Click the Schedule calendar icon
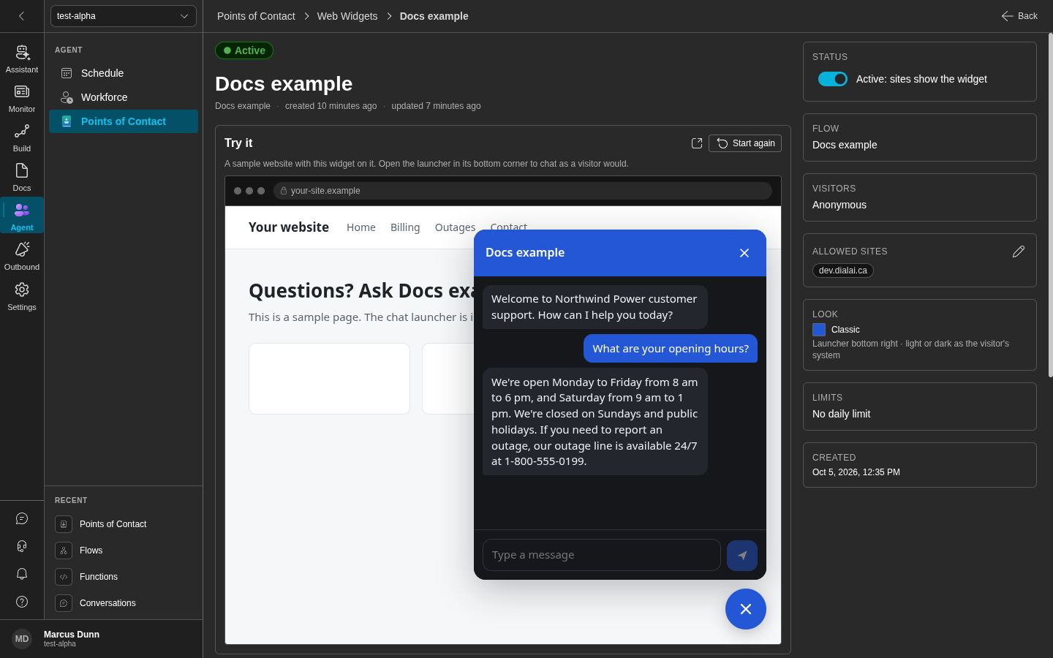Viewport: 1053px width, 658px height. [x=67, y=73]
